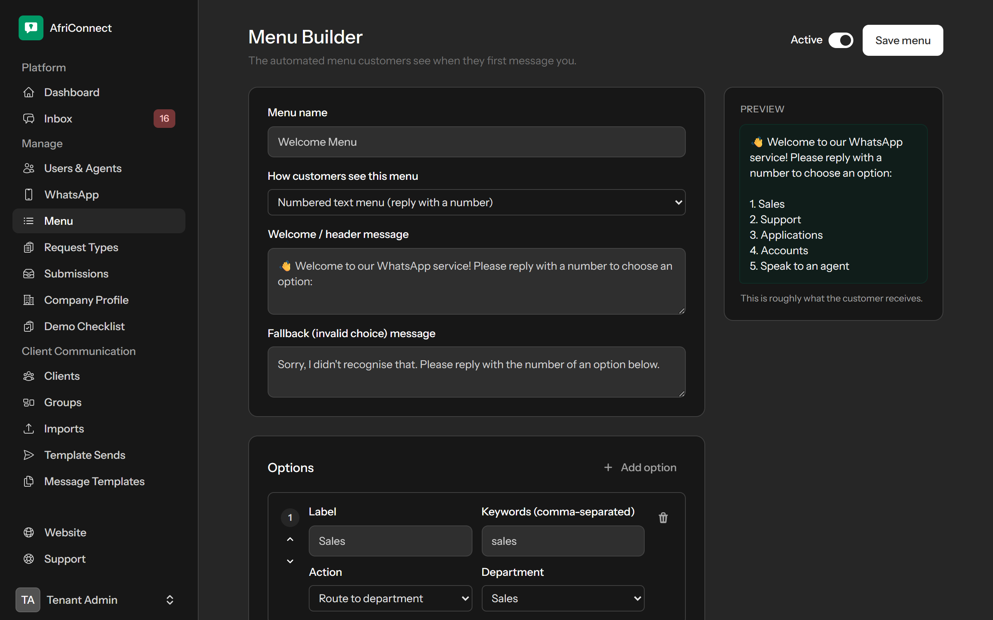Image resolution: width=993 pixels, height=620 pixels.
Task: Click the Label field containing Sales
Action: 390,541
